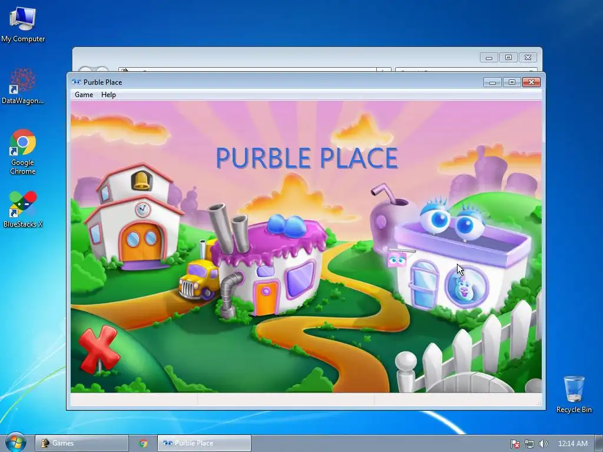
Task: Select the DataWagon desktop shortcut
Action: point(23,86)
